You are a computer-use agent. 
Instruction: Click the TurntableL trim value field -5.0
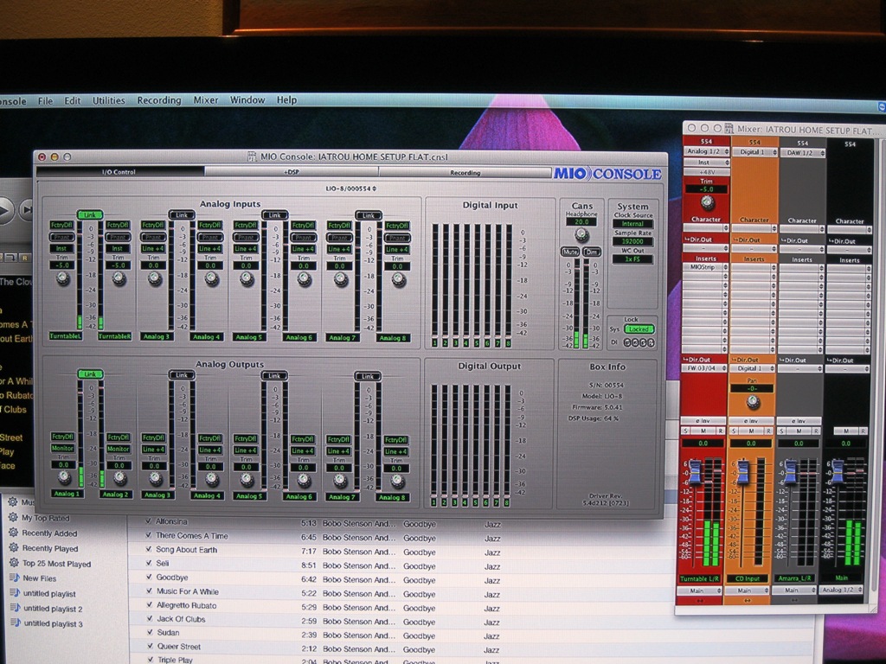tap(62, 265)
